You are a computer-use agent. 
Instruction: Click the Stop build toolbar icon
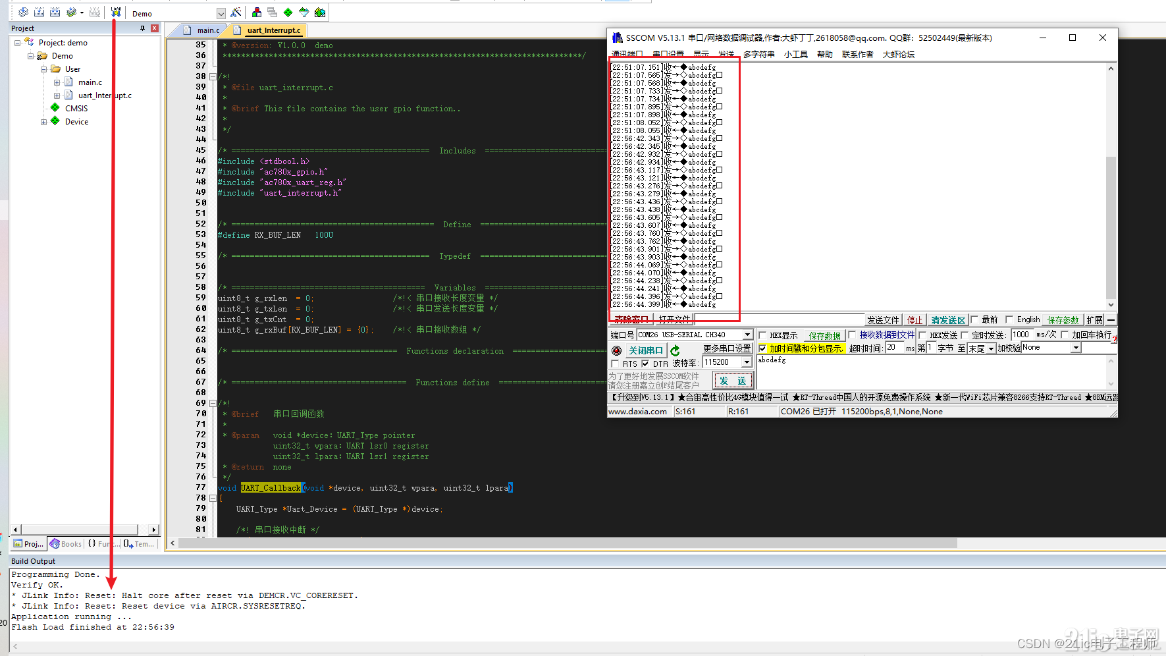point(95,13)
